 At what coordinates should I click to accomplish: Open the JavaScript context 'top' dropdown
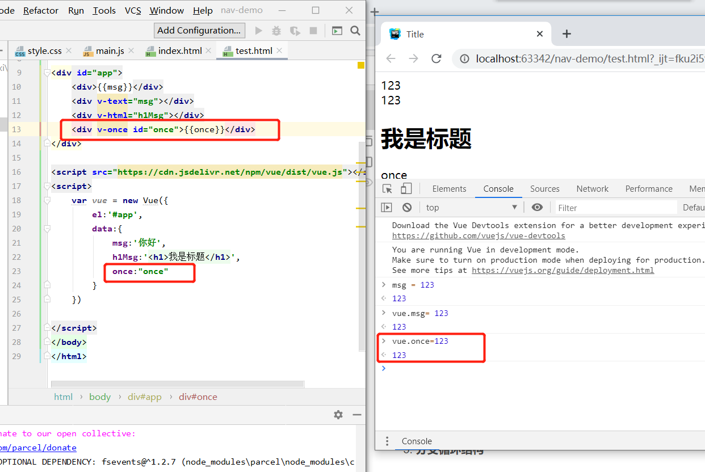tap(472, 208)
